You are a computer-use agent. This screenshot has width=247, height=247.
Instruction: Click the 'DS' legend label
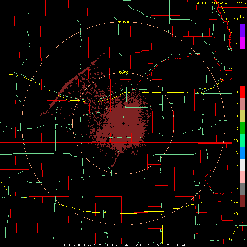tap(235, 165)
